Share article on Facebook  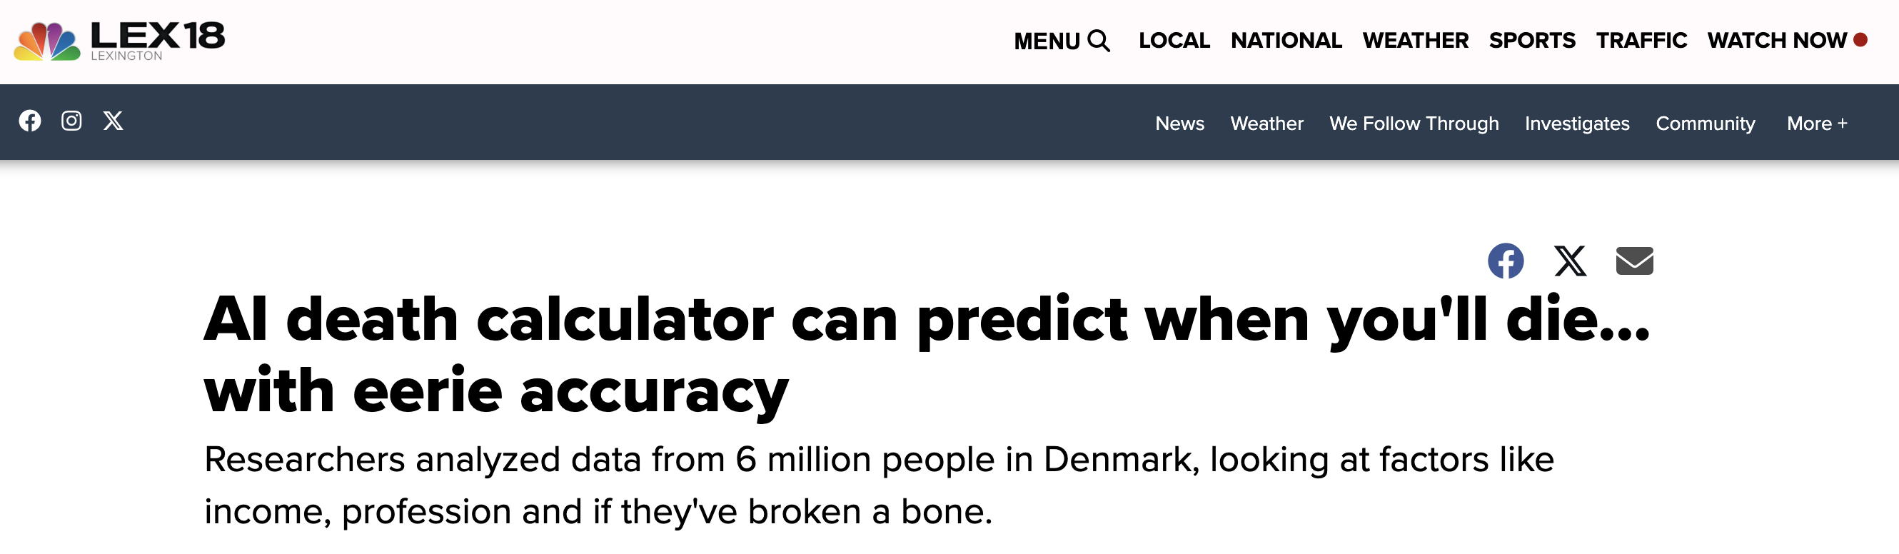1506,261
